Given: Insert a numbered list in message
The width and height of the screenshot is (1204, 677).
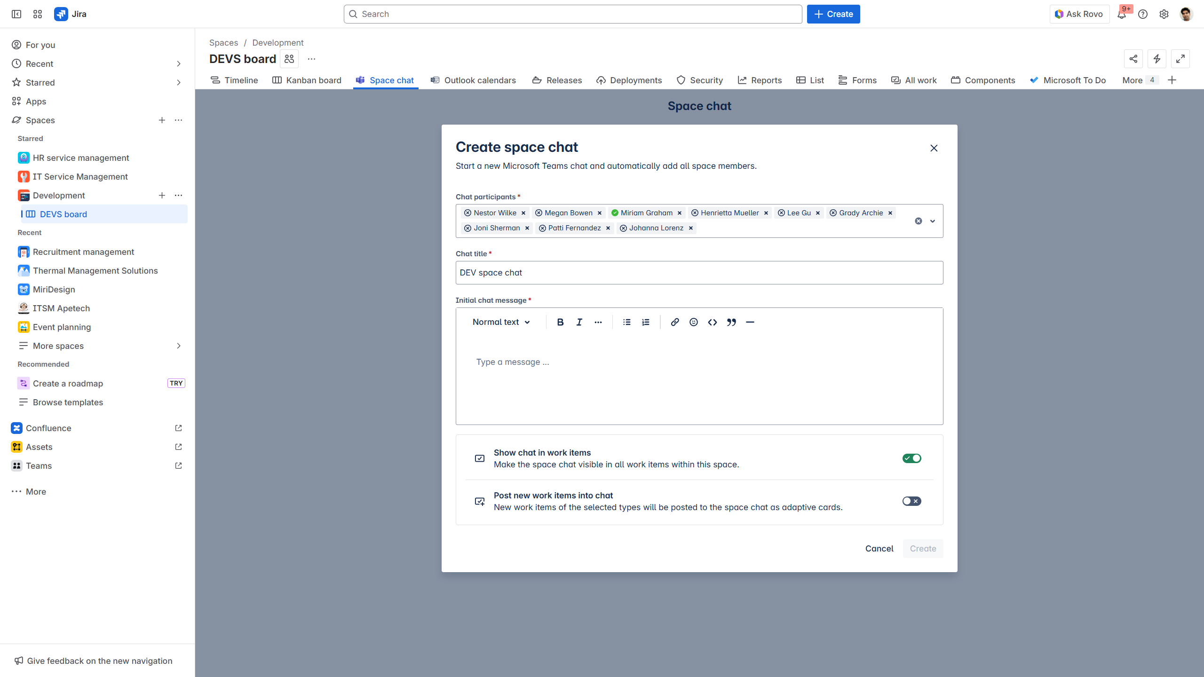Looking at the screenshot, I should pyautogui.click(x=646, y=322).
